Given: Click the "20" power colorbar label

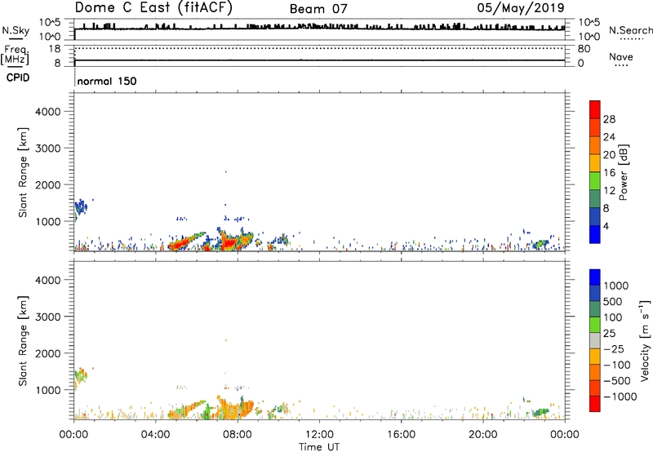Looking at the screenshot, I should (609, 155).
